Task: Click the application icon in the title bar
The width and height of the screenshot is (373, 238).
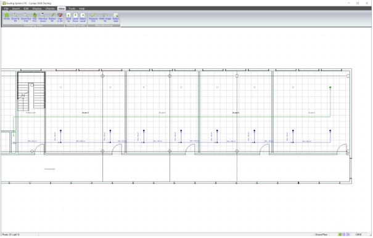Action: coord(4,3)
